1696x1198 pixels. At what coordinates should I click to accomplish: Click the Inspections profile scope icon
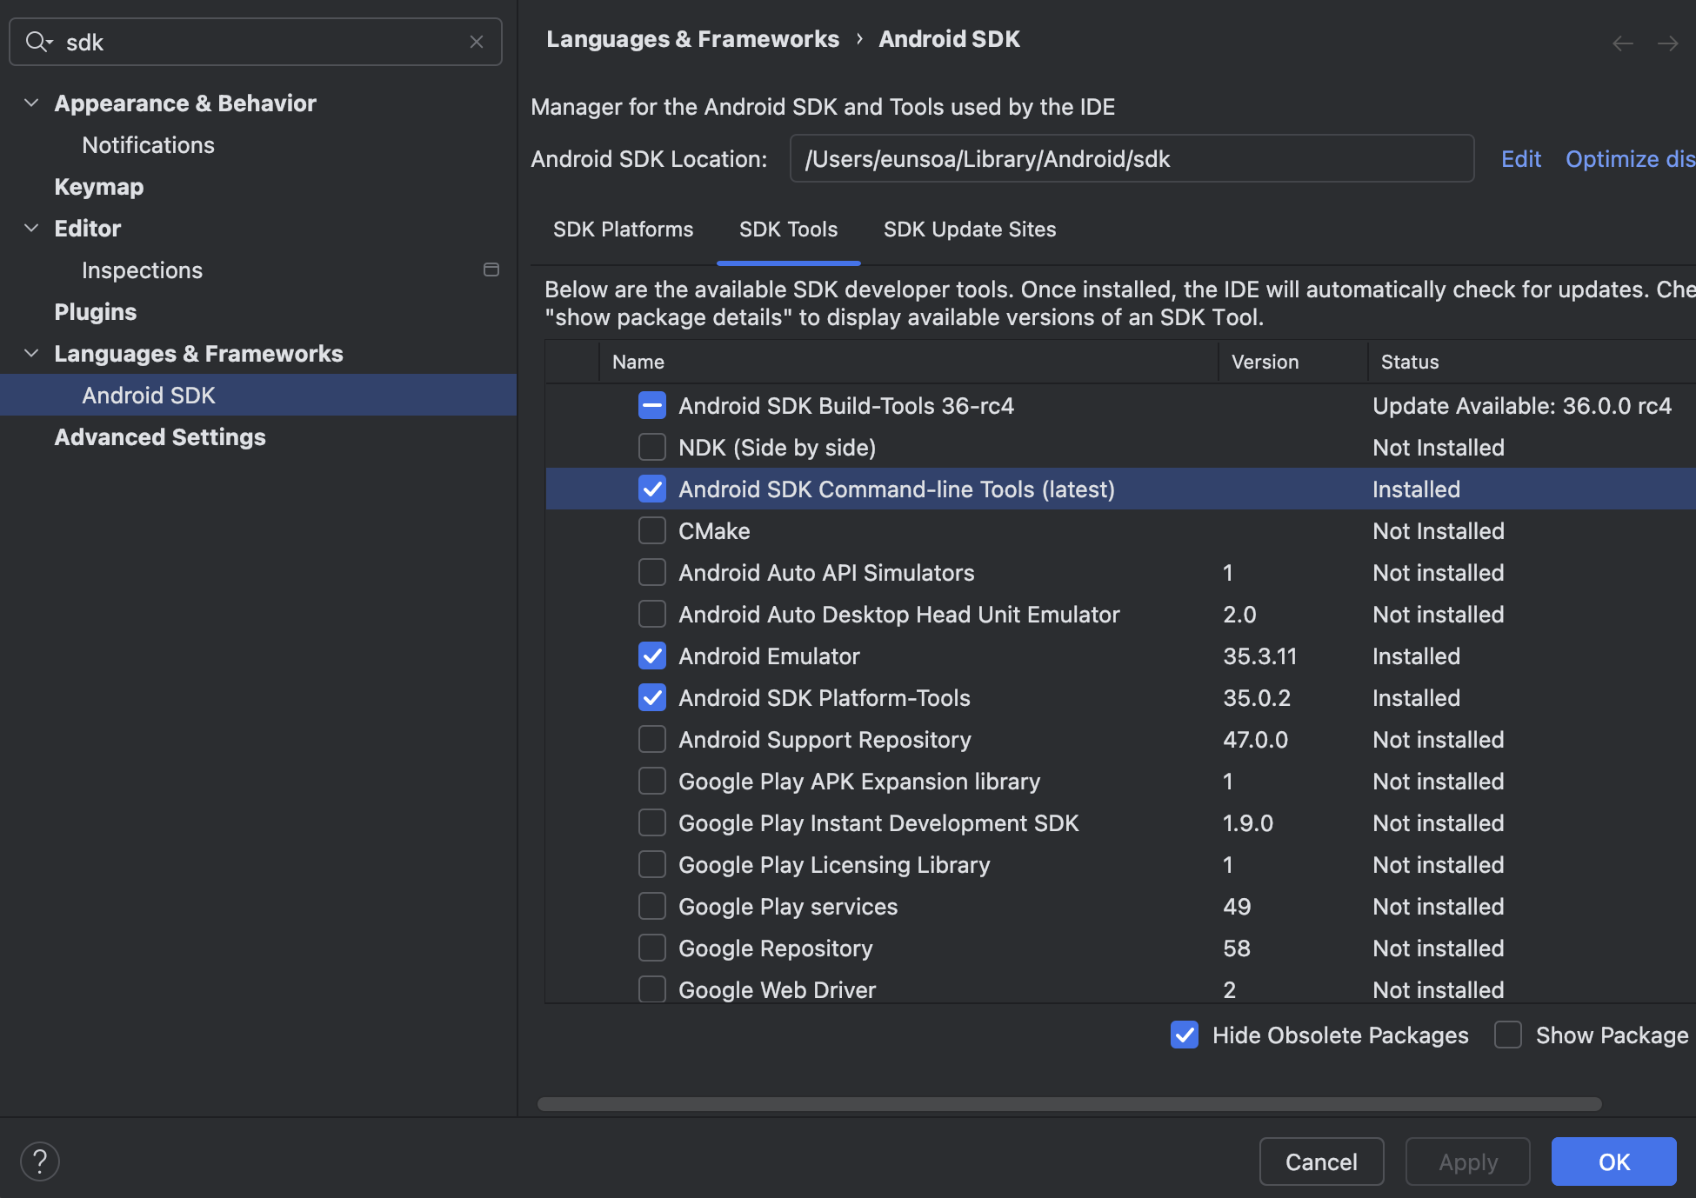pyautogui.click(x=491, y=270)
